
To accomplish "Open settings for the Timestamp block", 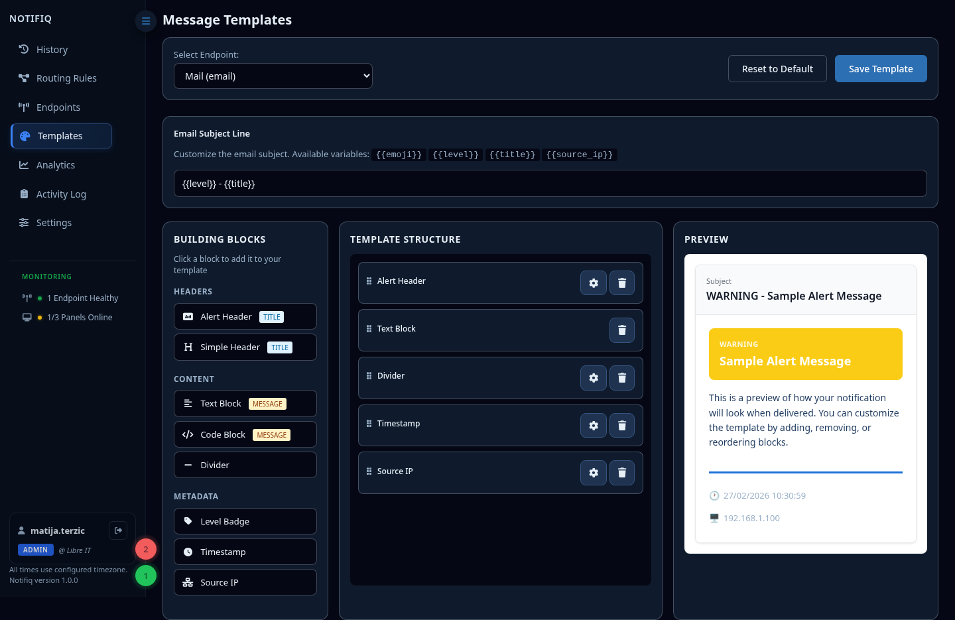I will tap(594, 426).
